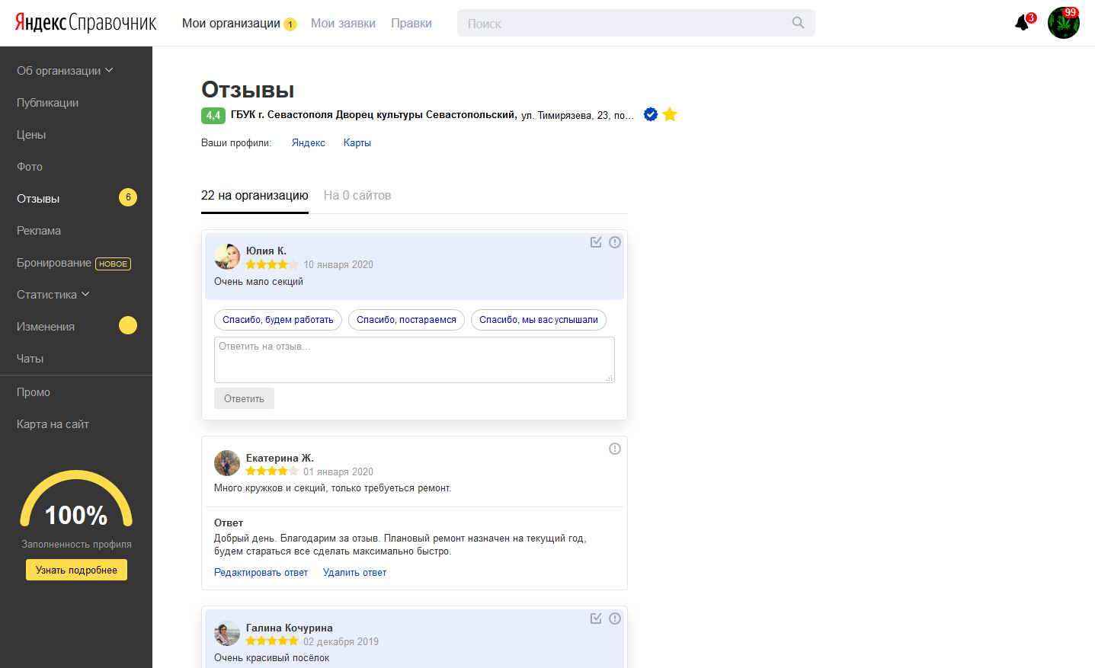Expand the Об организации sidebar section
This screenshot has height=668, width=1095.
65,71
